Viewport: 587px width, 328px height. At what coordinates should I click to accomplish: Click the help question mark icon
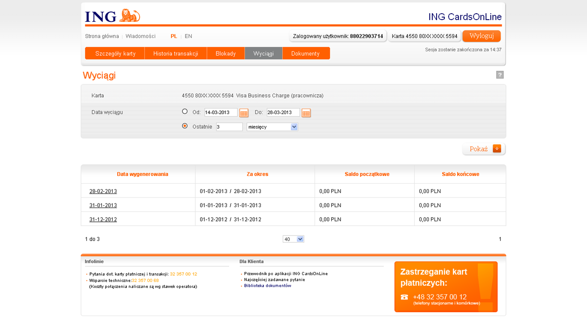(x=500, y=75)
